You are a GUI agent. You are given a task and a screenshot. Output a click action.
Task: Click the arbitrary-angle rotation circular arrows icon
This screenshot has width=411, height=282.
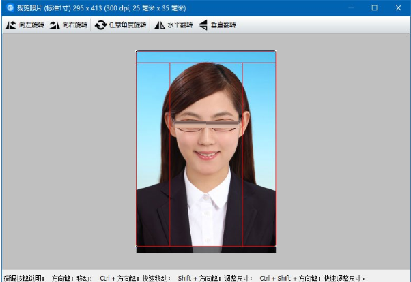(100, 25)
